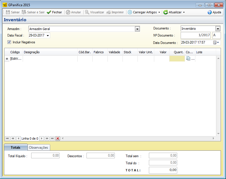Go to first record navigator button
This screenshot has height=179, width=226.
click(x=7, y=138)
